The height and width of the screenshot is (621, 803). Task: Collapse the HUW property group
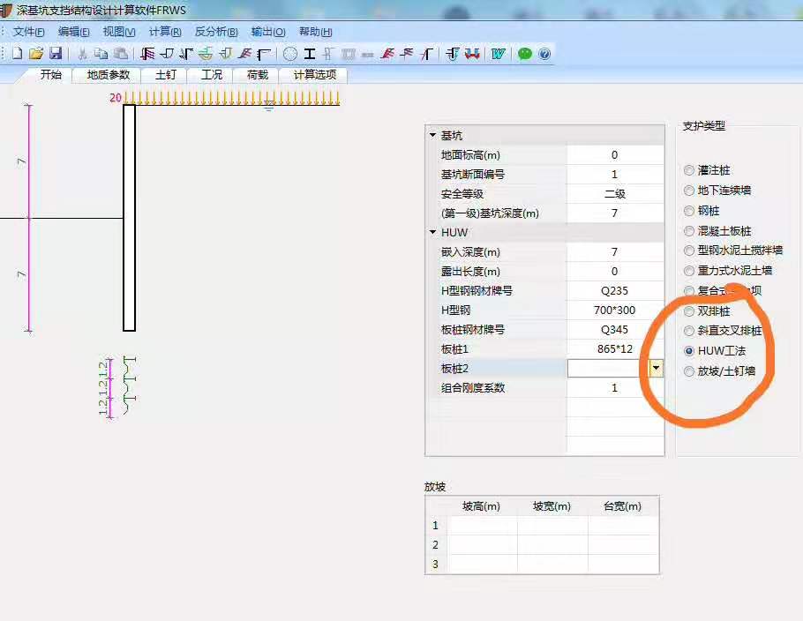[x=432, y=233]
